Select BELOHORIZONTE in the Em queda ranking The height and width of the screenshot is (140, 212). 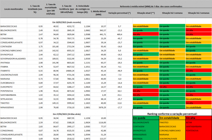(141, 123)
